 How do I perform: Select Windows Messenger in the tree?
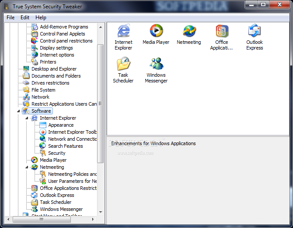click(x=61, y=209)
